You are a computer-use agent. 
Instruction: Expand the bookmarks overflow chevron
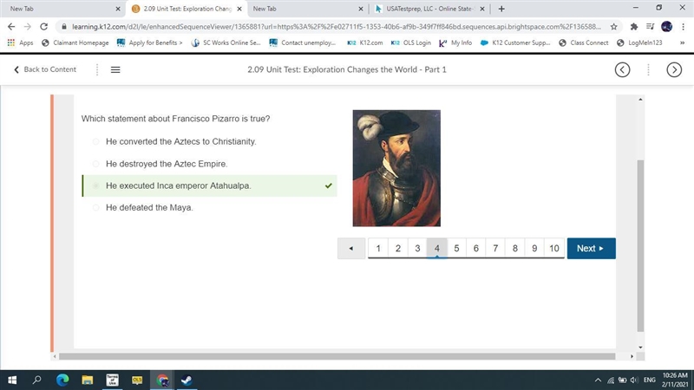tap(682, 42)
